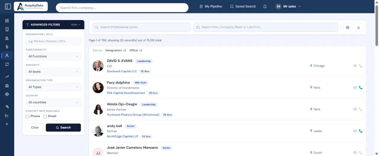Image resolution: width=379 pixels, height=156 pixels.
Task: Click the download icon
Action: point(359,27)
